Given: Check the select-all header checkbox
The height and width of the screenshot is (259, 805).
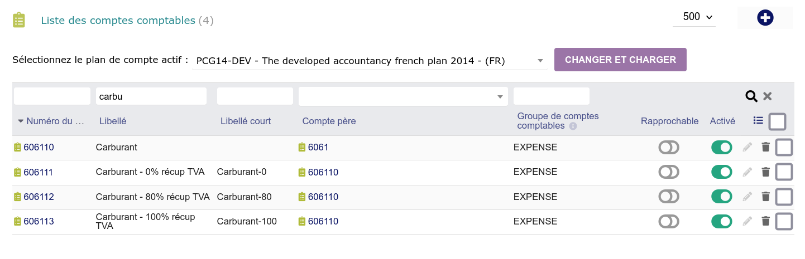Looking at the screenshot, I should click(778, 121).
